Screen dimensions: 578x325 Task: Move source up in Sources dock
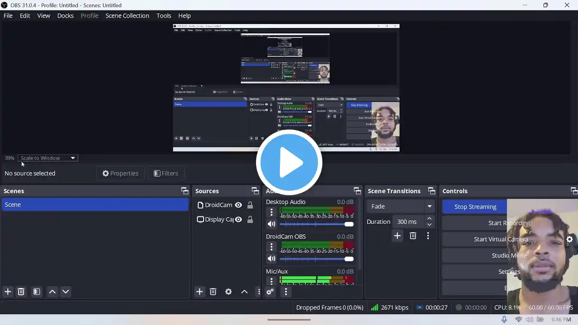[244, 292]
